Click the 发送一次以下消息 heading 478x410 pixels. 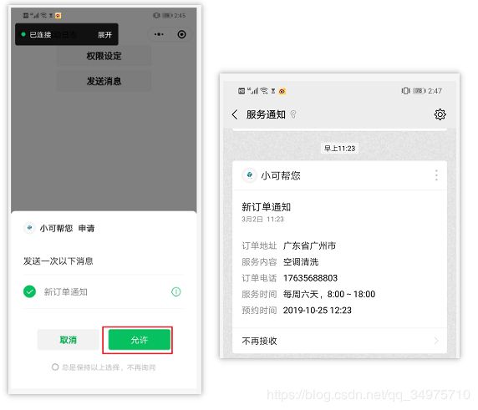click(x=58, y=261)
